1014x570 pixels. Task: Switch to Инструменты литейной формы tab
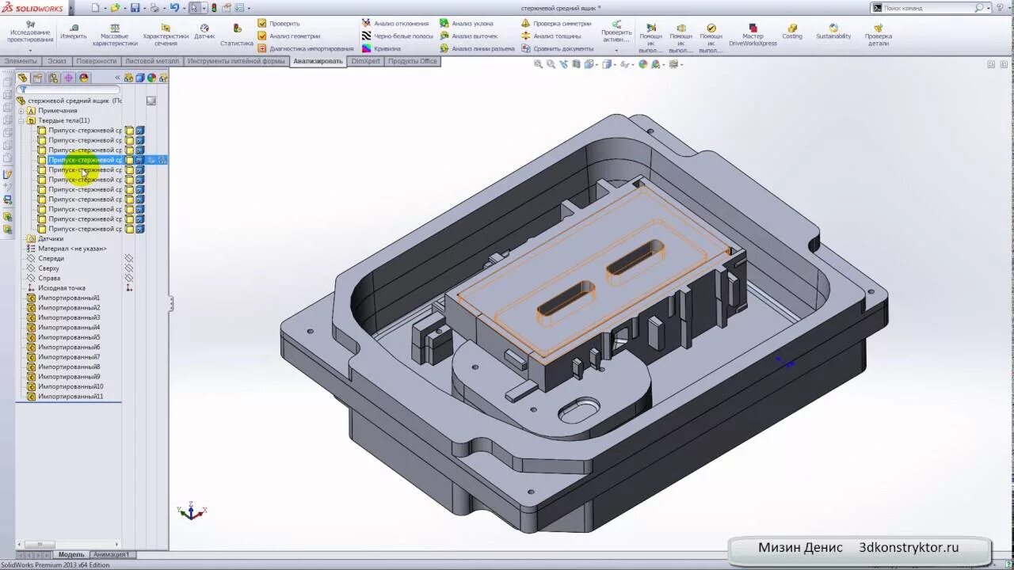pos(236,61)
